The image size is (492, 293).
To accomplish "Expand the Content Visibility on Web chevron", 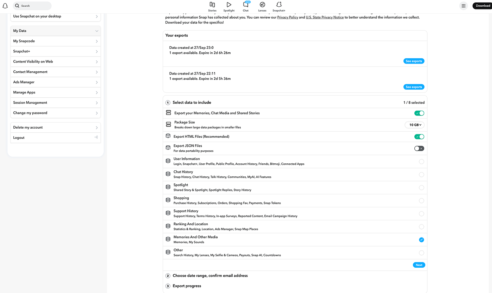I will [97, 61].
